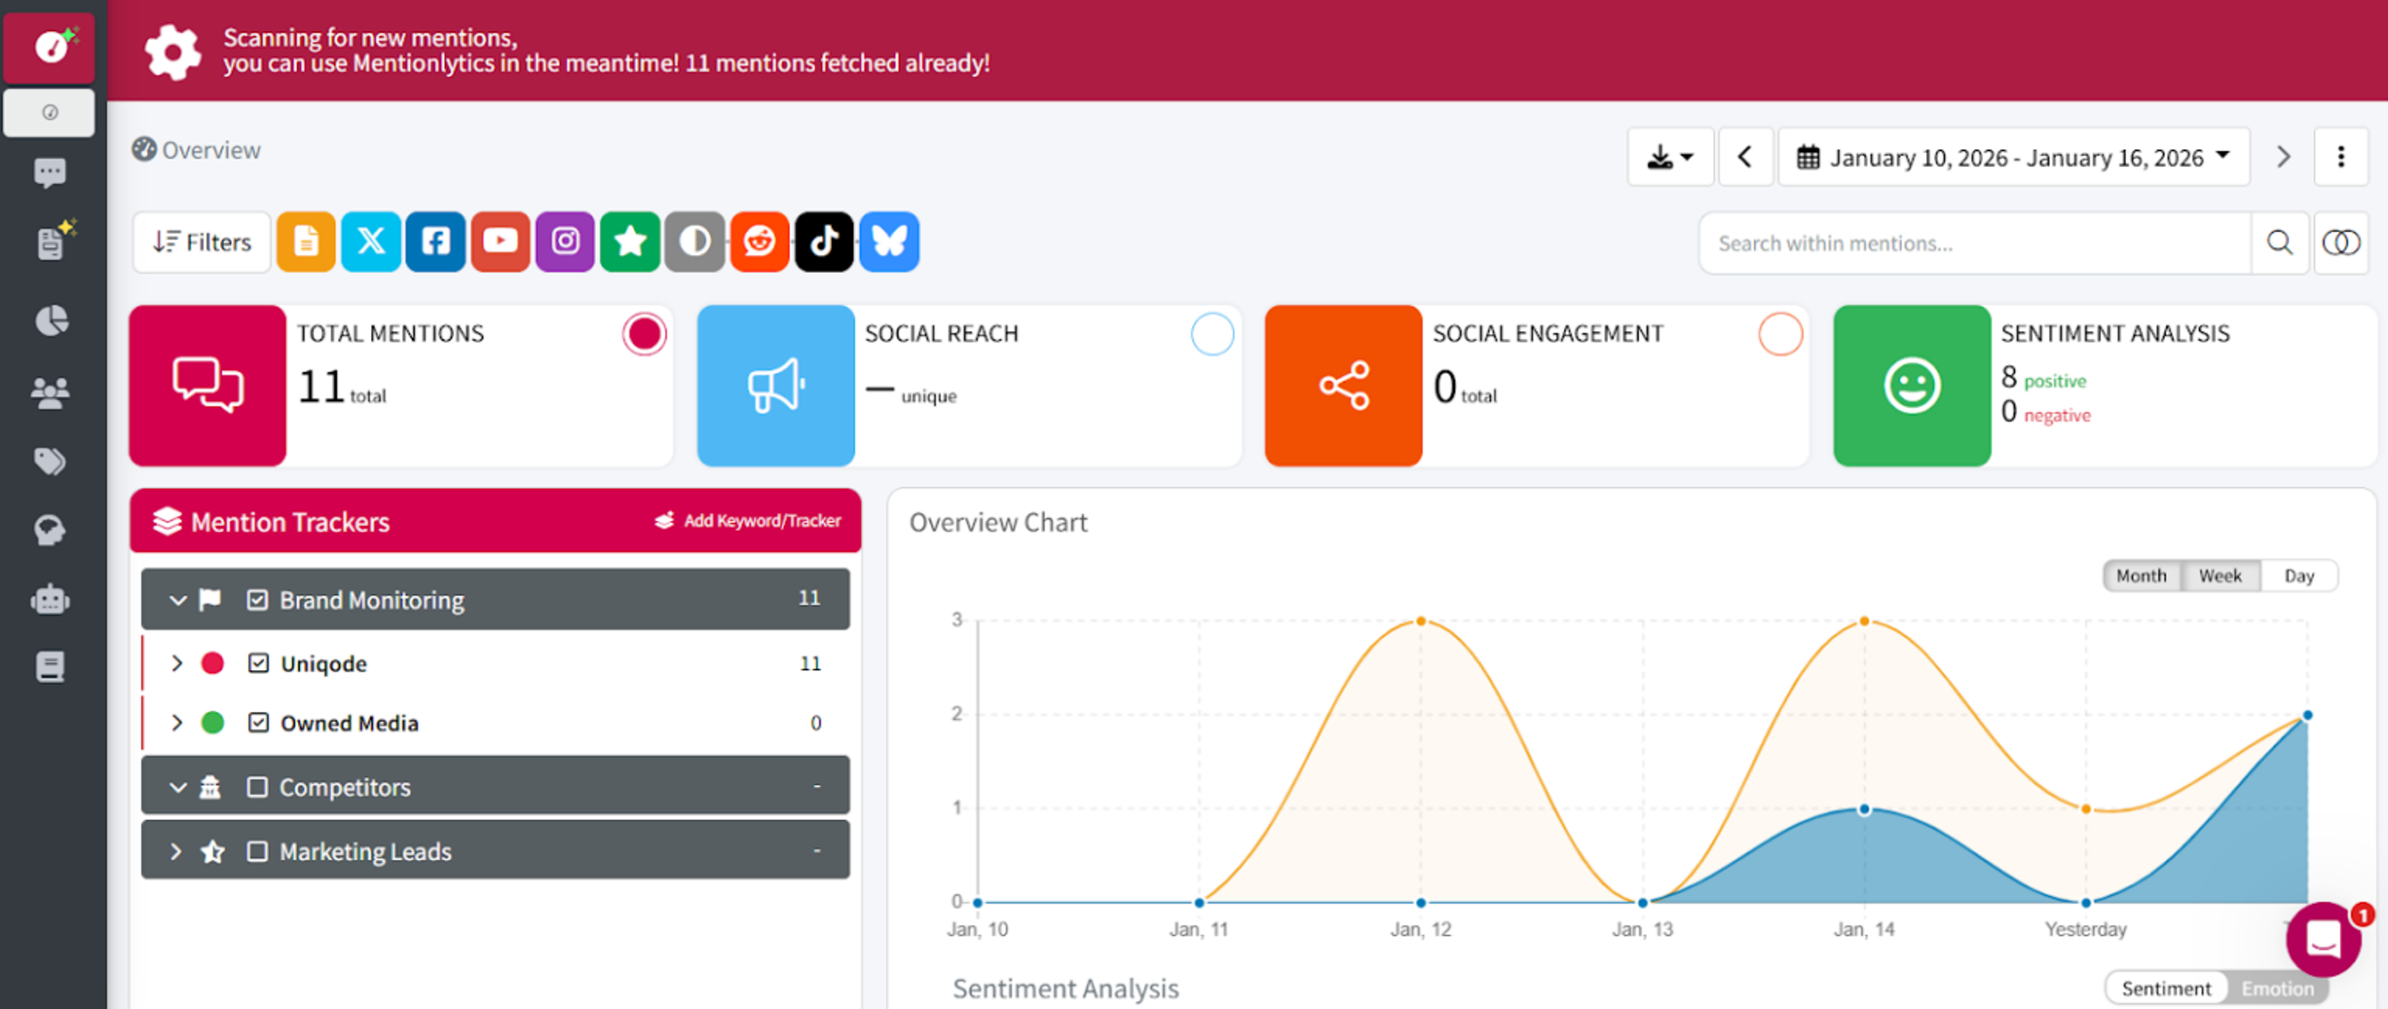Select the Emotion tab

point(2277,988)
